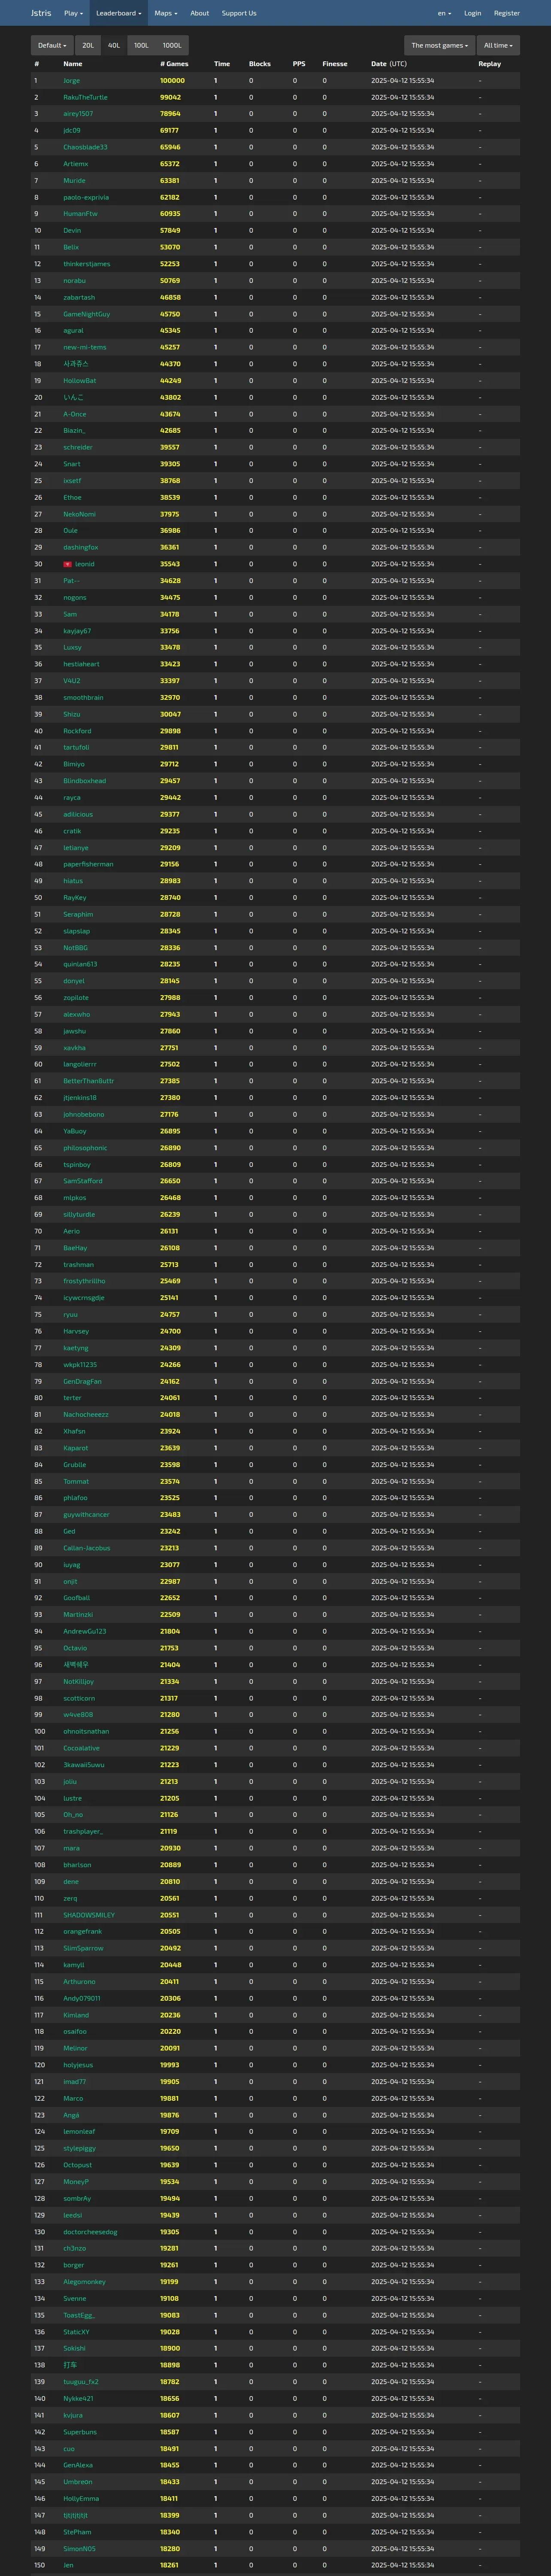Open thinkersjjames profile link
Image resolution: width=551 pixels, height=2576 pixels.
[x=87, y=264]
